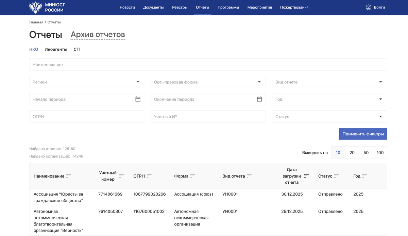The width and height of the screenshot is (408, 236).
Task: Go to Главная breadcrumb link
Action: (x=36, y=22)
